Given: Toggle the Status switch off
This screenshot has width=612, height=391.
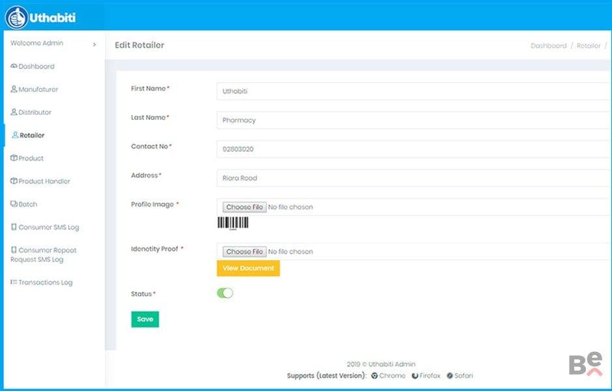Looking at the screenshot, I should click(x=225, y=293).
